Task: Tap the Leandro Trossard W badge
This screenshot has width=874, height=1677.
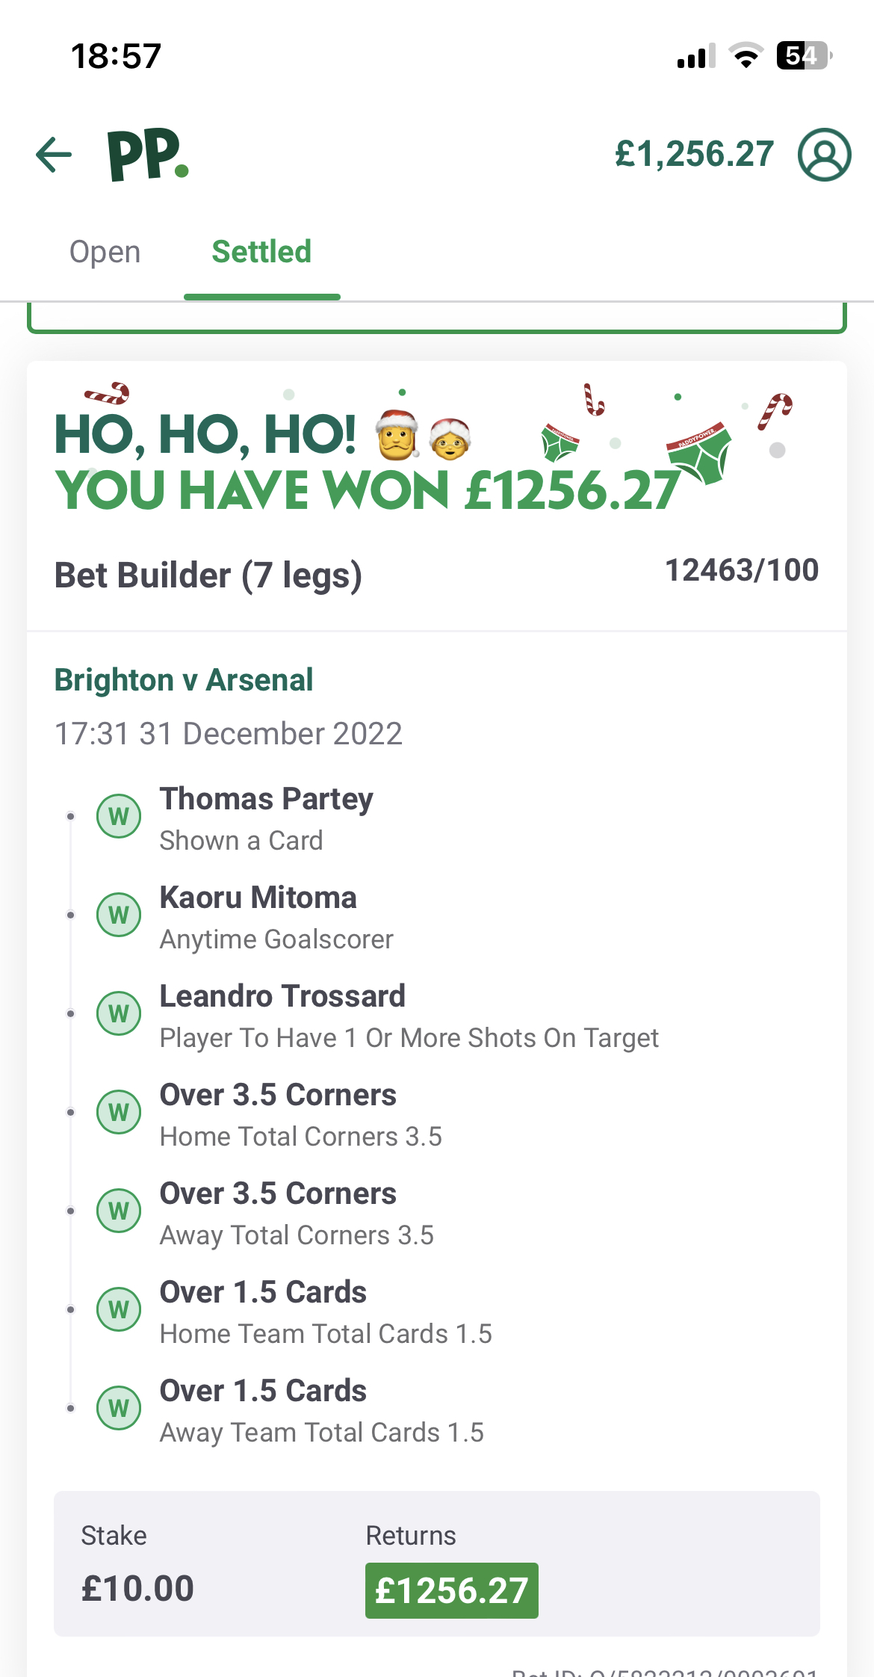Action: pyautogui.click(x=119, y=1013)
